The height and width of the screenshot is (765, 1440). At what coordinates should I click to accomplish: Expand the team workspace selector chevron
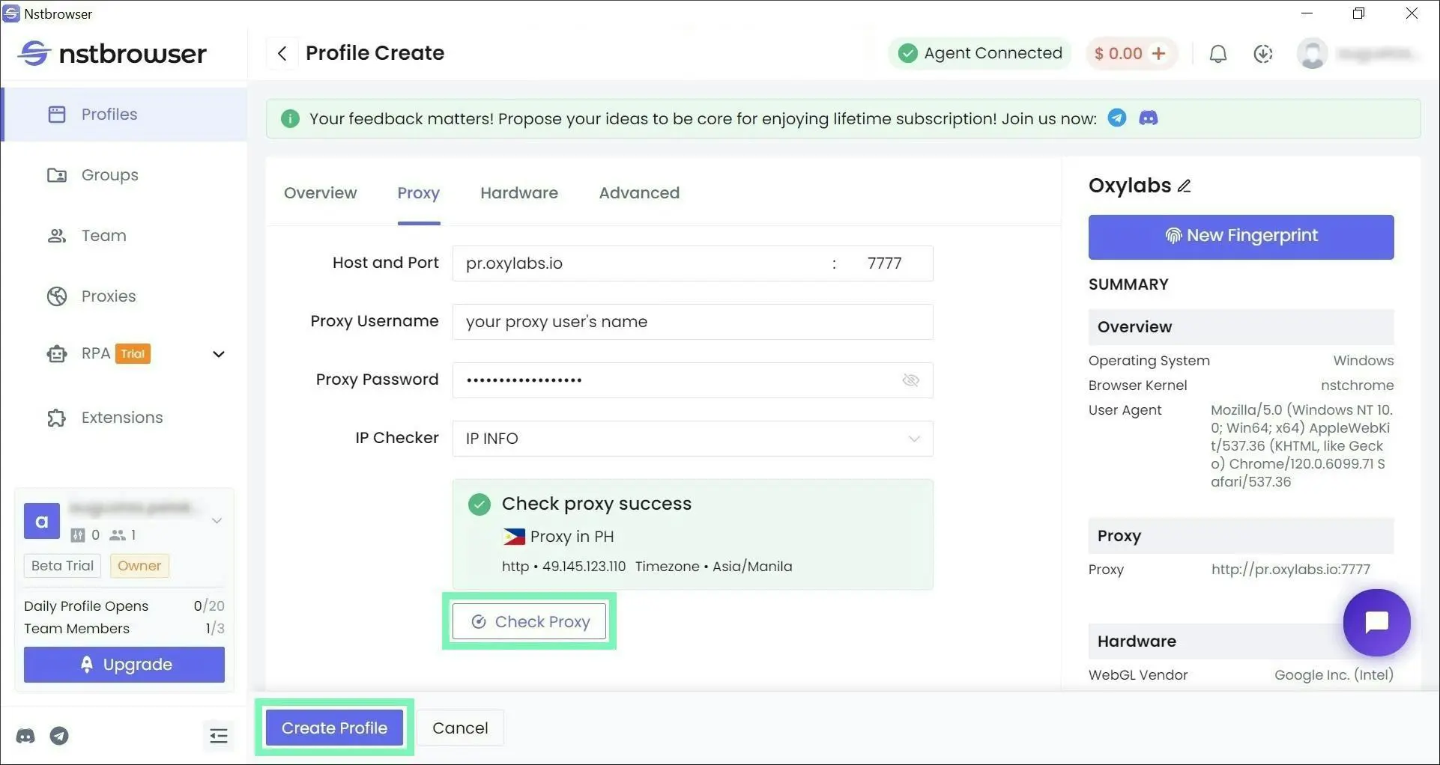point(217,520)
